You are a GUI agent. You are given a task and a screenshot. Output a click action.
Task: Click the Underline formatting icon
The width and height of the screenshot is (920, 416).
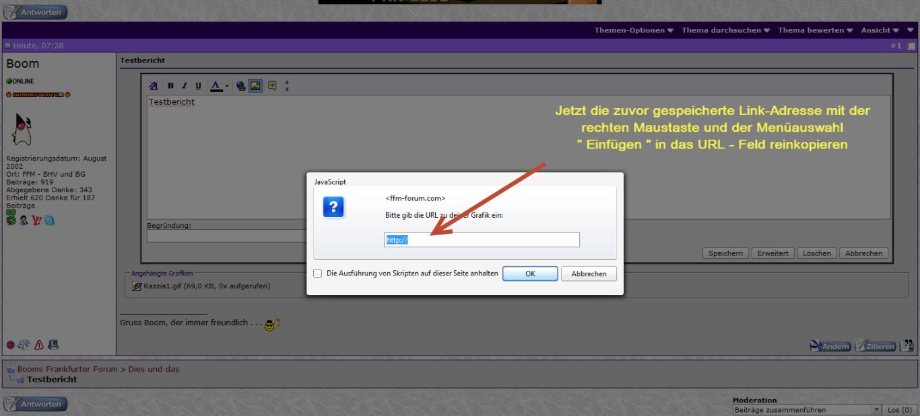point(198,86)
